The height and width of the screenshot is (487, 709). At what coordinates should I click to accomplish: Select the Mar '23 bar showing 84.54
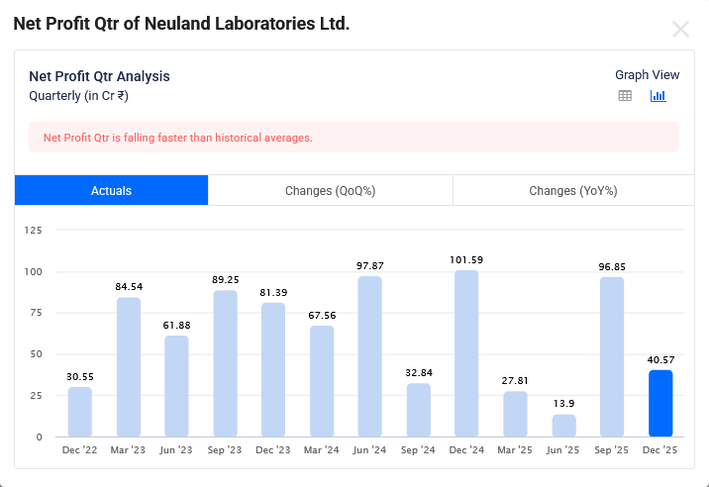(x=129, y=367)
